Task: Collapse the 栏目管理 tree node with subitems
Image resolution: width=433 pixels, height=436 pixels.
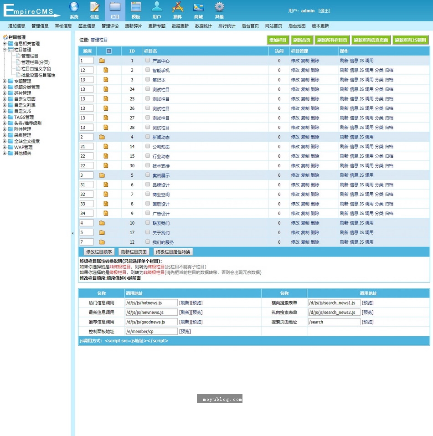Action: 5,50
